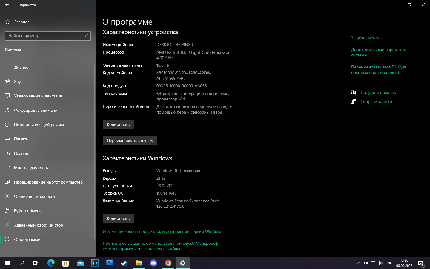Click the taskbar clock showing 13:28
430x269 pixels.
(x=404, y=263)
